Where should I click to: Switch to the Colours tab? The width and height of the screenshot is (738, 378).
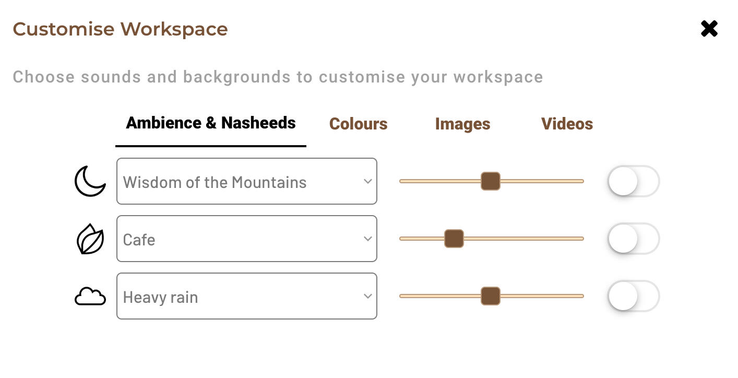pos(358,124)
